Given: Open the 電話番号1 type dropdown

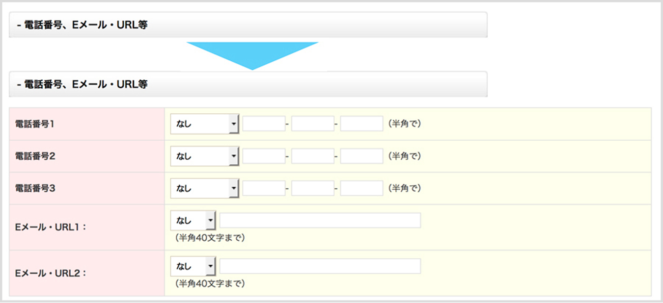Looking at the screenshot, I should coord(204,124).
